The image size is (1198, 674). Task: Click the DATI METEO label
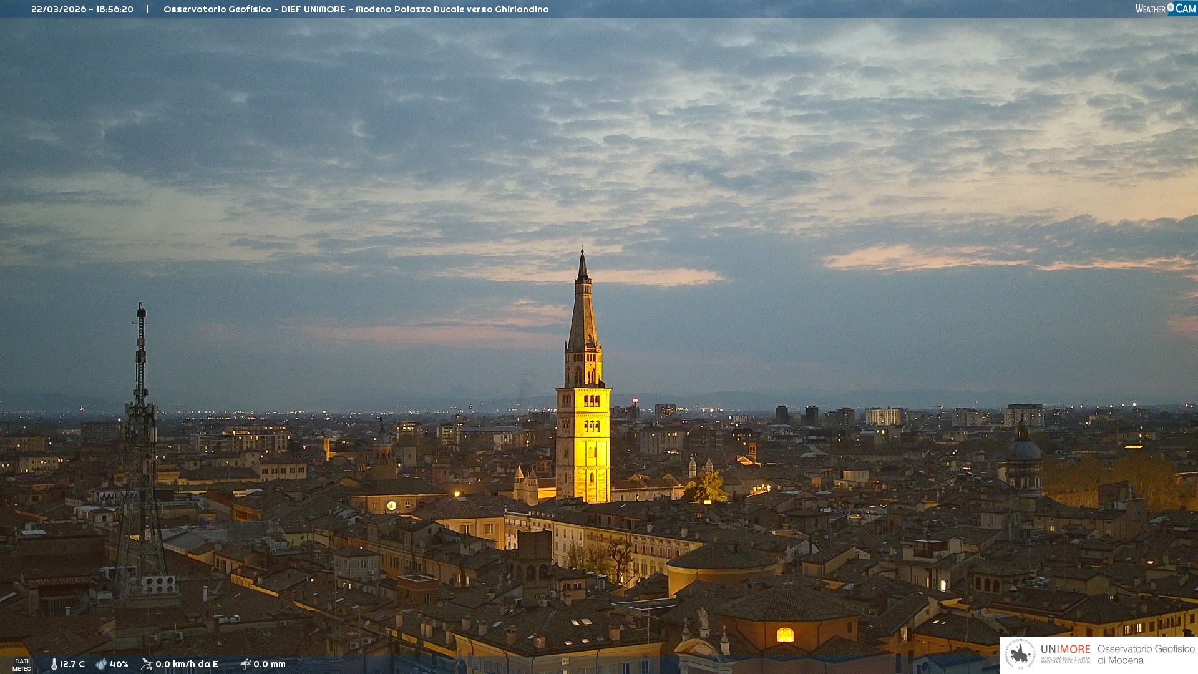point(22,665)
